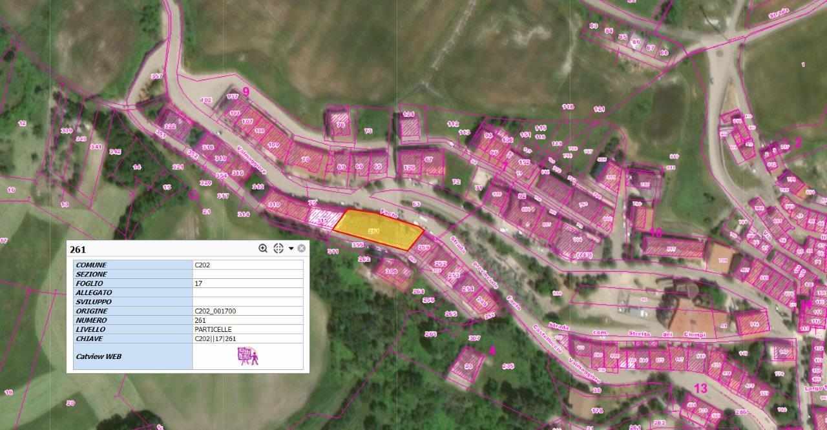This screenshot has width=827, height=430.
Task: Open the Catview WEB link icon
Action: (x=247, y=356)
